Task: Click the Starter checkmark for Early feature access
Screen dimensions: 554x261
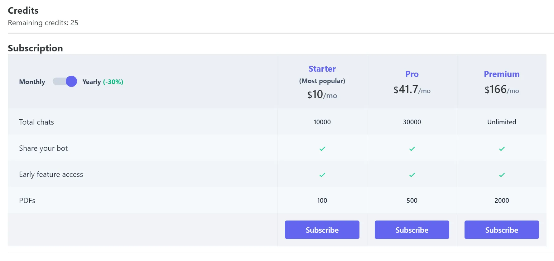Action: (x=322, y=175)
